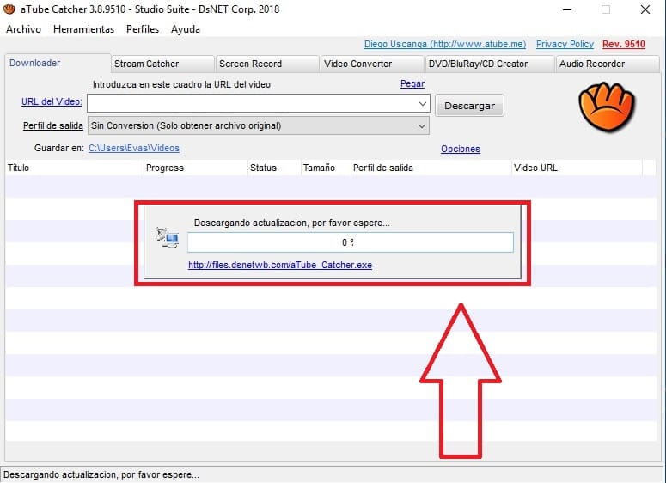This screenshot has width=666, height=483.
Task: Switch to the Screen Record tab
Action: [267, 64]
